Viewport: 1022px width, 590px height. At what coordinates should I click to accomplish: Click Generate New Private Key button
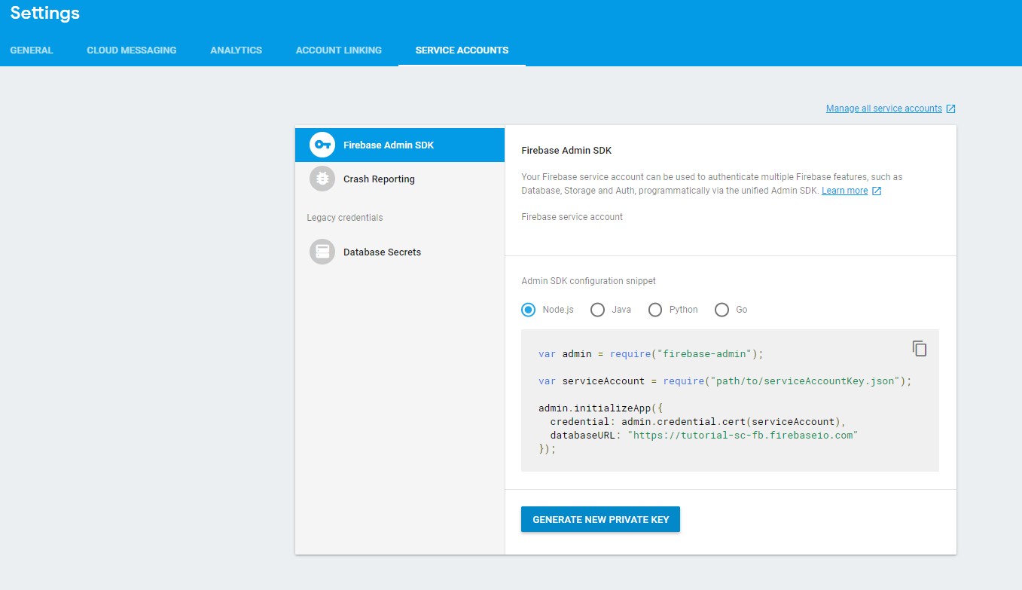(x=600, y=519)
